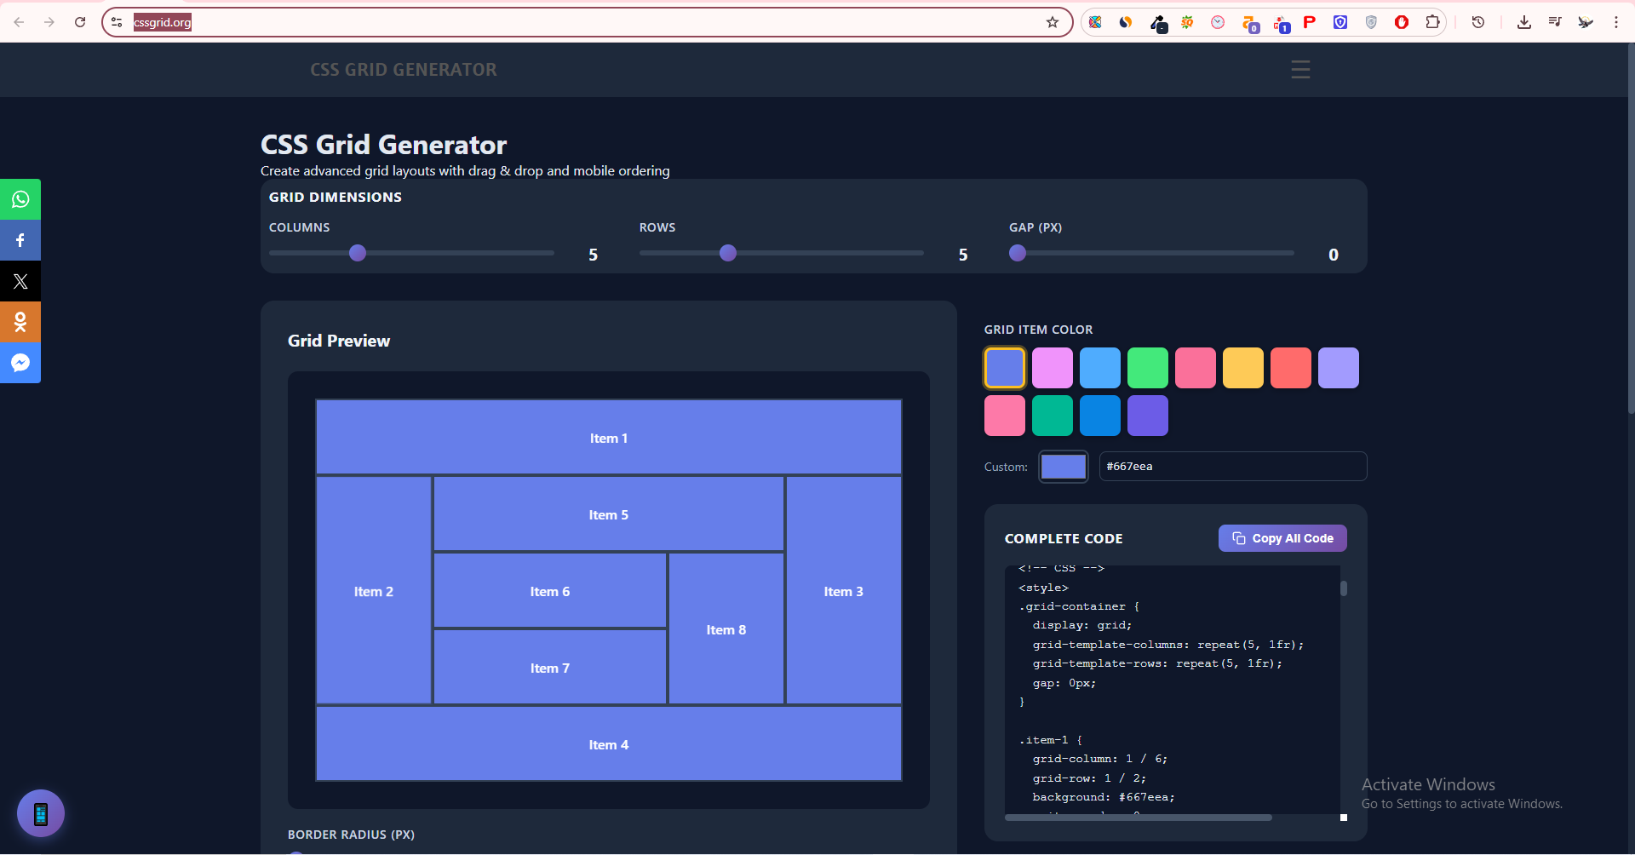Click the #667eea hex color input field

coord(1232,466)
